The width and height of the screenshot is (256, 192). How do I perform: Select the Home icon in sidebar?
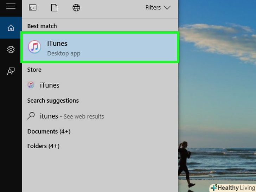11,28
